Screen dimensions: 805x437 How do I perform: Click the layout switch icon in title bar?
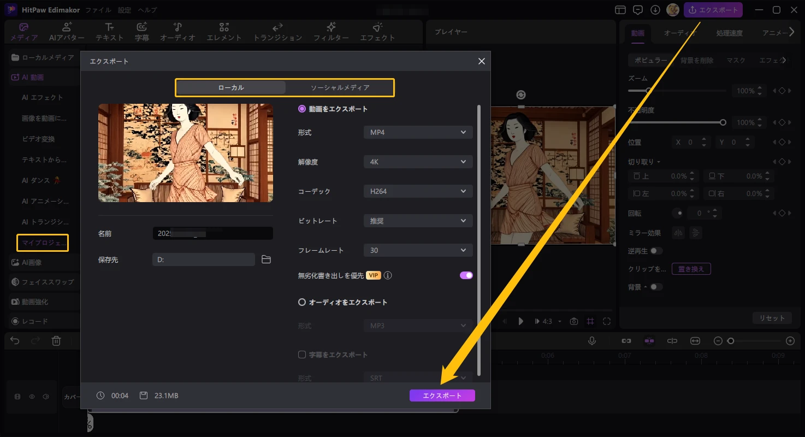pyautogui.click(x=620, y=10)
